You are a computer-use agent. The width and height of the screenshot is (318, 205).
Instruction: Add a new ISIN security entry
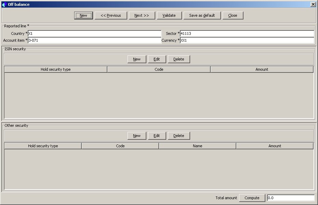[137, 59]
